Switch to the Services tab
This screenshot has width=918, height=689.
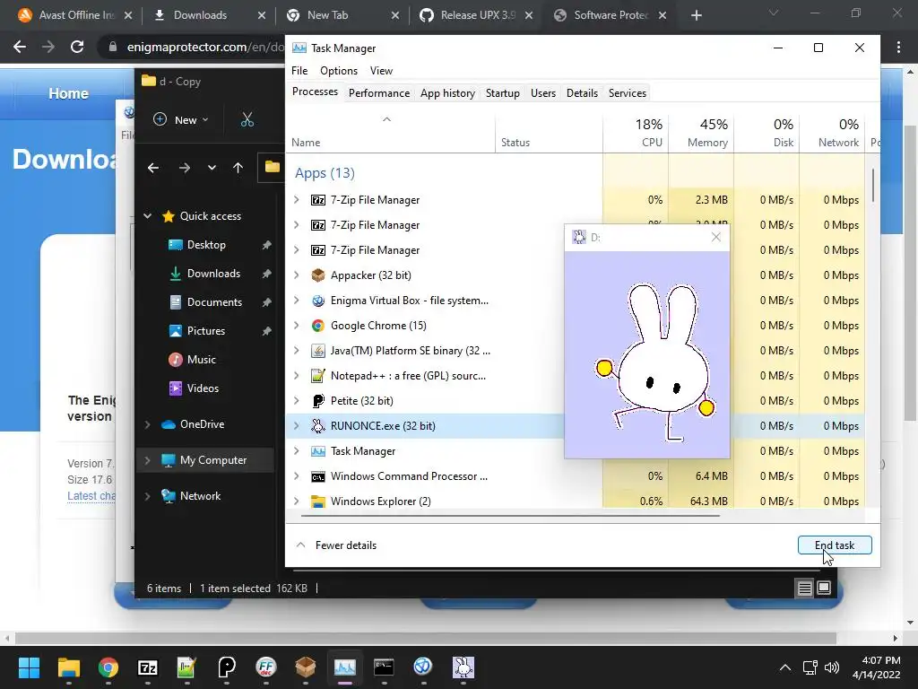coord(627,93)
